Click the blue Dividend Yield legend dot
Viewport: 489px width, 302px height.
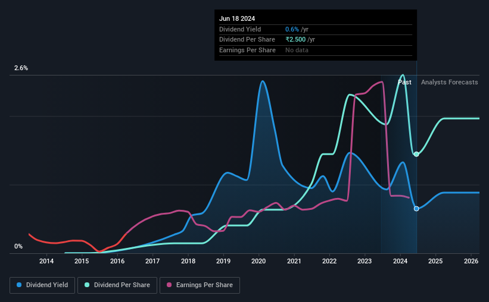pyautogui.click(x=19, y=285)
